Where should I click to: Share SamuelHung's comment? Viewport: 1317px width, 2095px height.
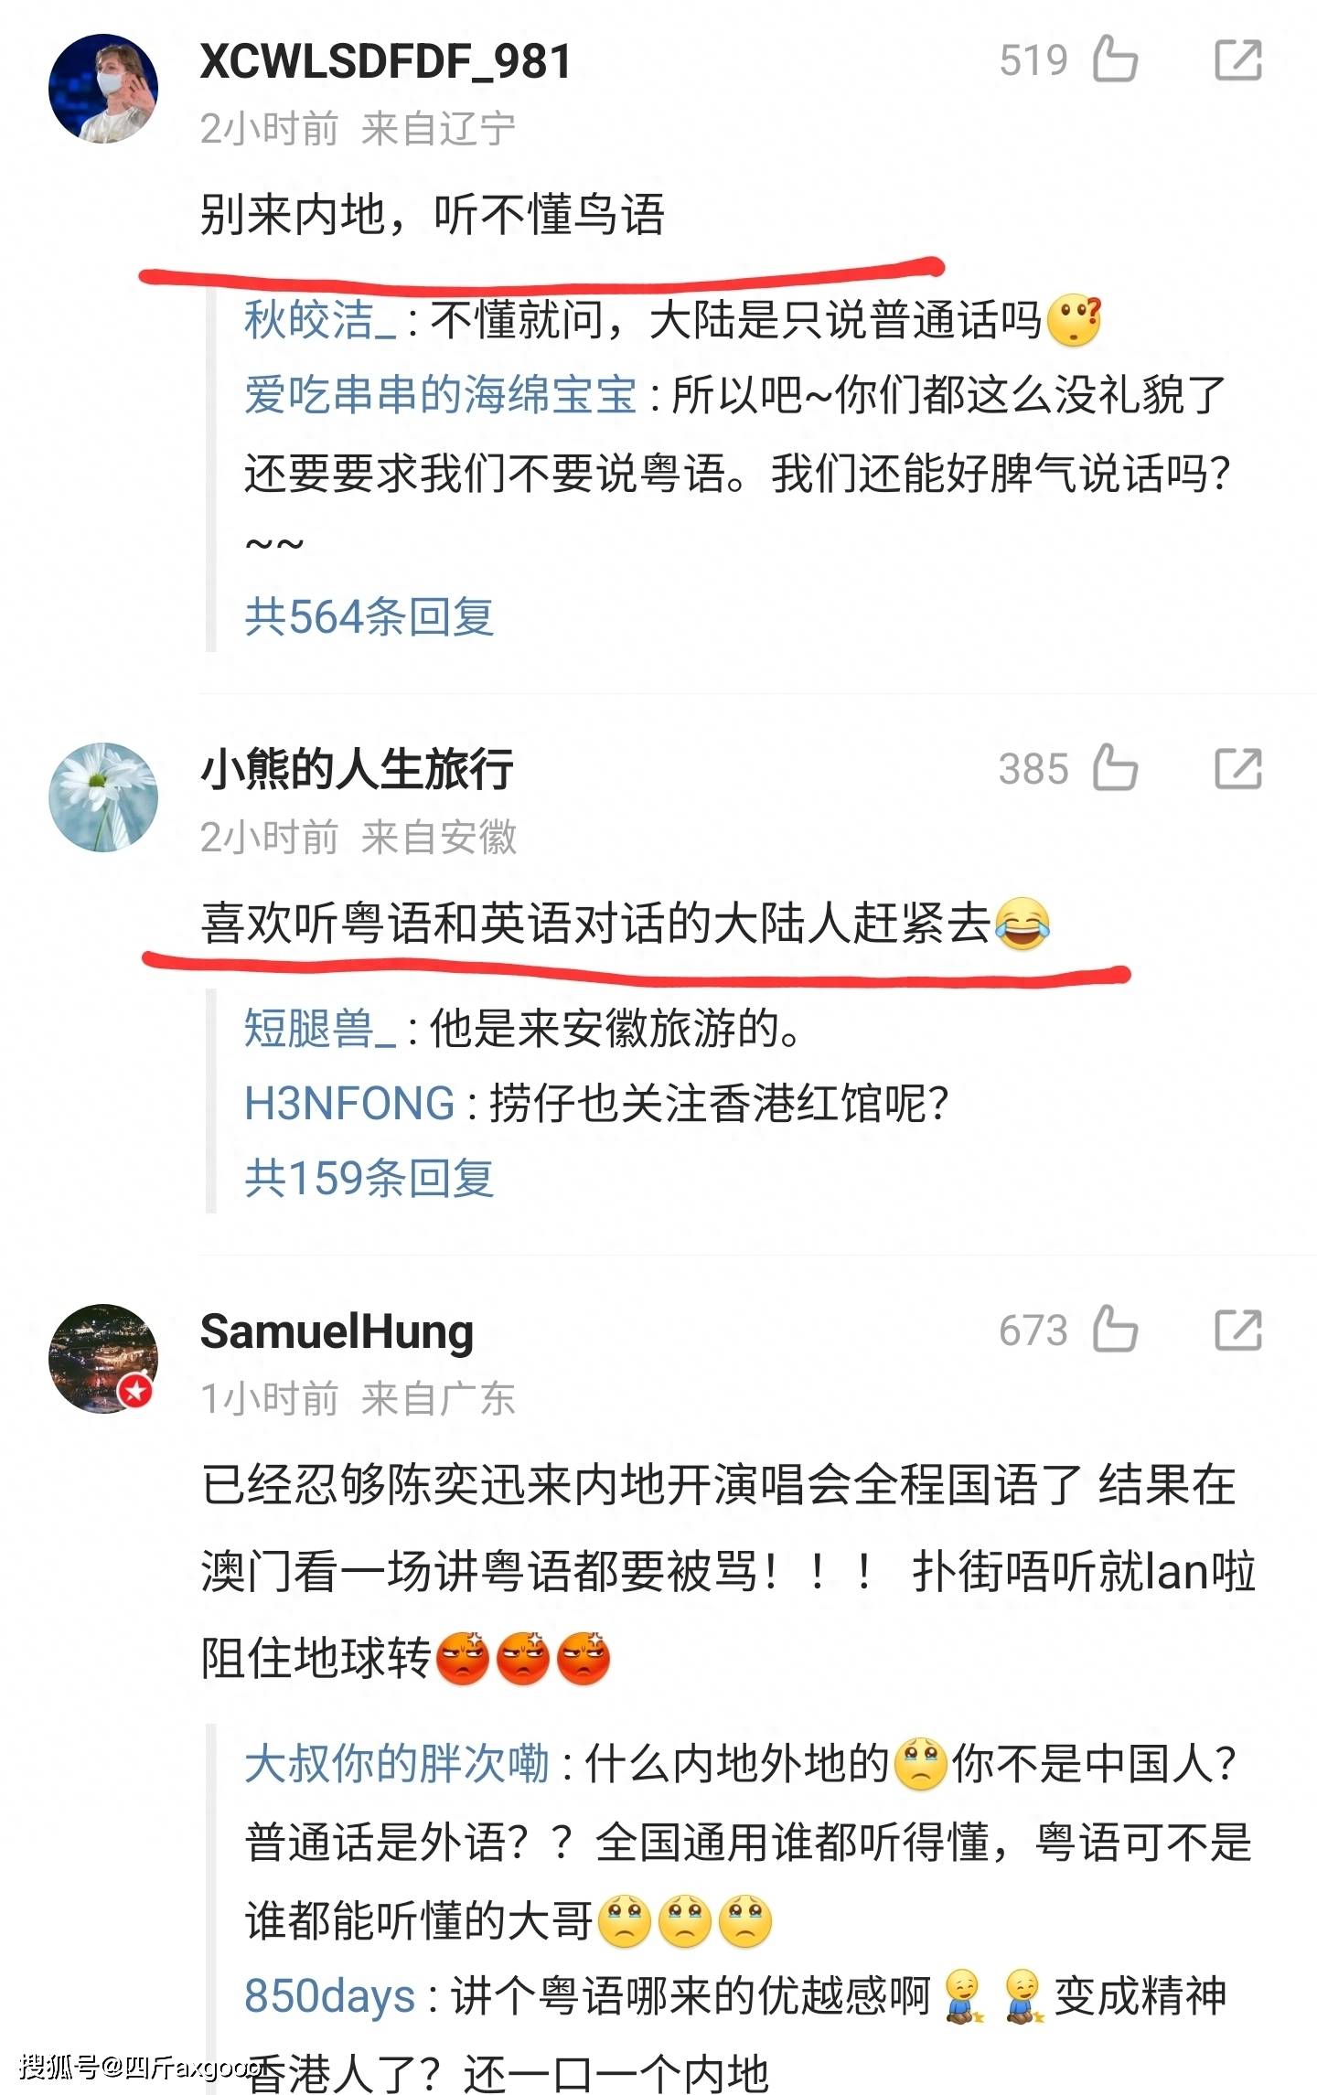pyautogui.click(x=1238, y=1329)
